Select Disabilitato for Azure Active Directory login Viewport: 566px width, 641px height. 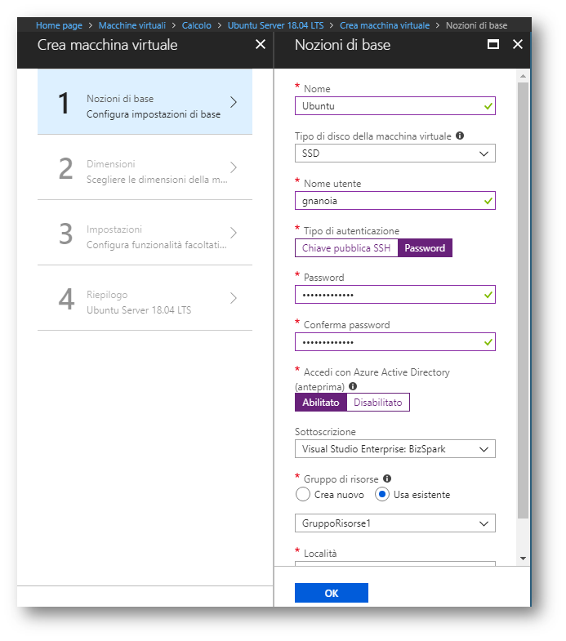(378, 403)
